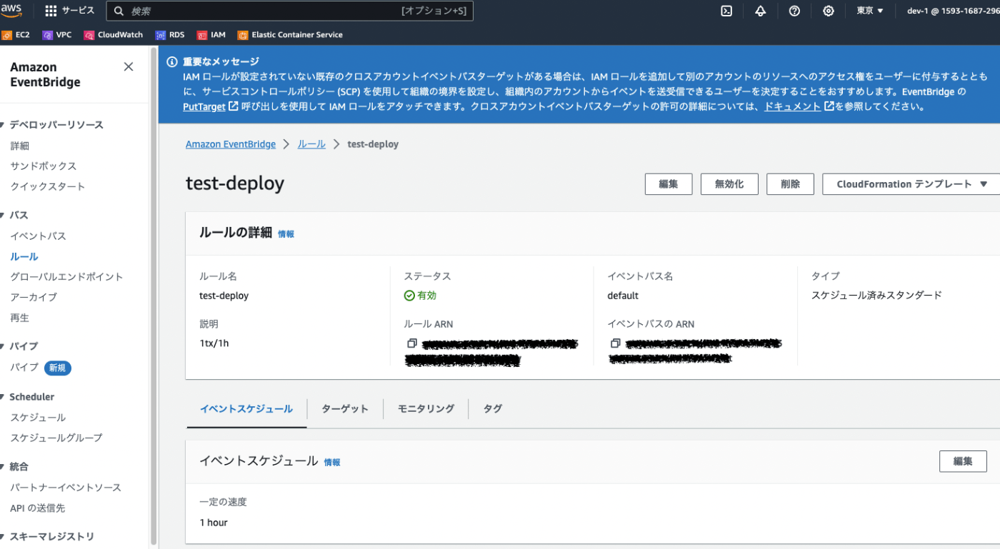Open the settings gear icon

[x=829, y=11]
